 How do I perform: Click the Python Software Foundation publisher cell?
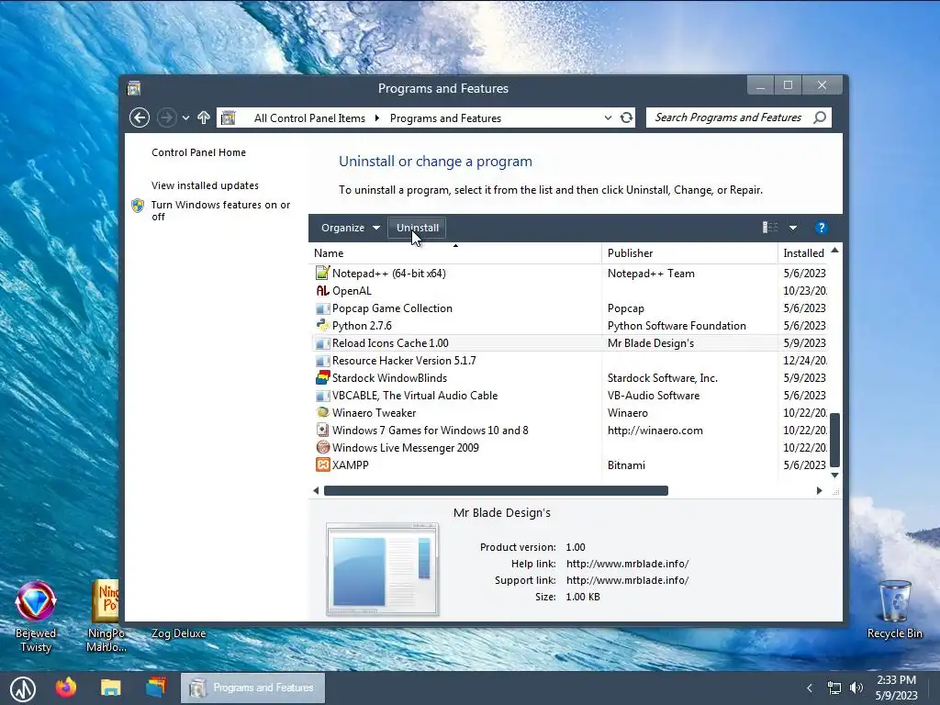tap(677, 326)
